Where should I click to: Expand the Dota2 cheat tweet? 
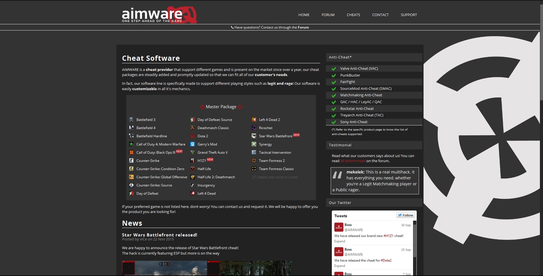340,266
